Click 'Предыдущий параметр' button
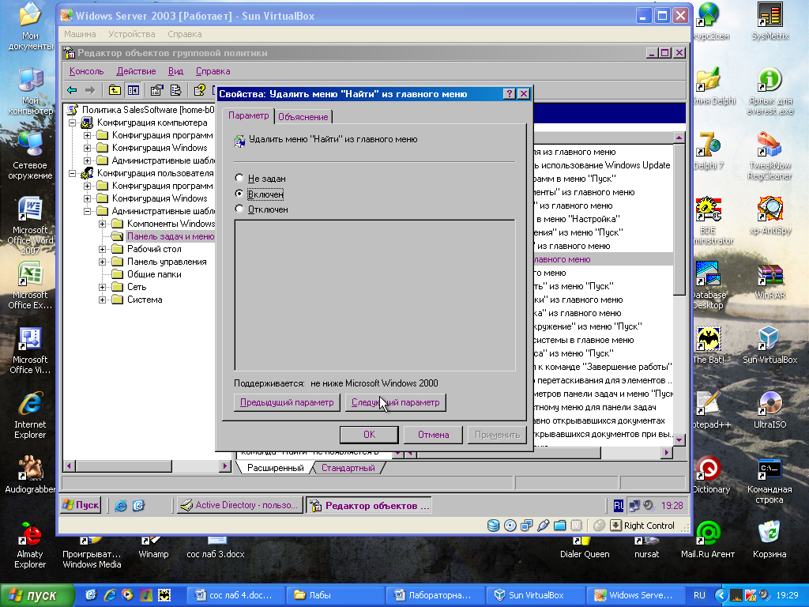The height and width of the screenshot is (607, 809). 287,402
